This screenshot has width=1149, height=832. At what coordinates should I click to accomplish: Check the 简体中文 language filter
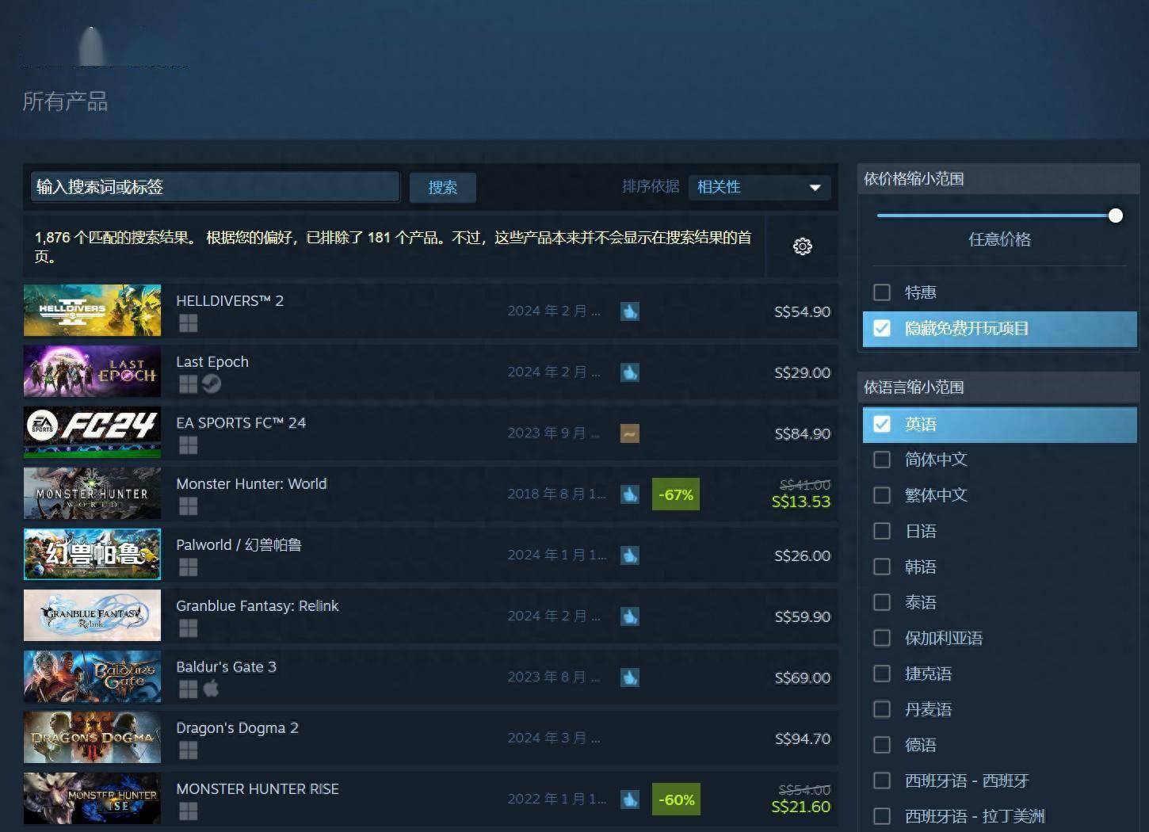pyautogui.click(x=882, y=460)
